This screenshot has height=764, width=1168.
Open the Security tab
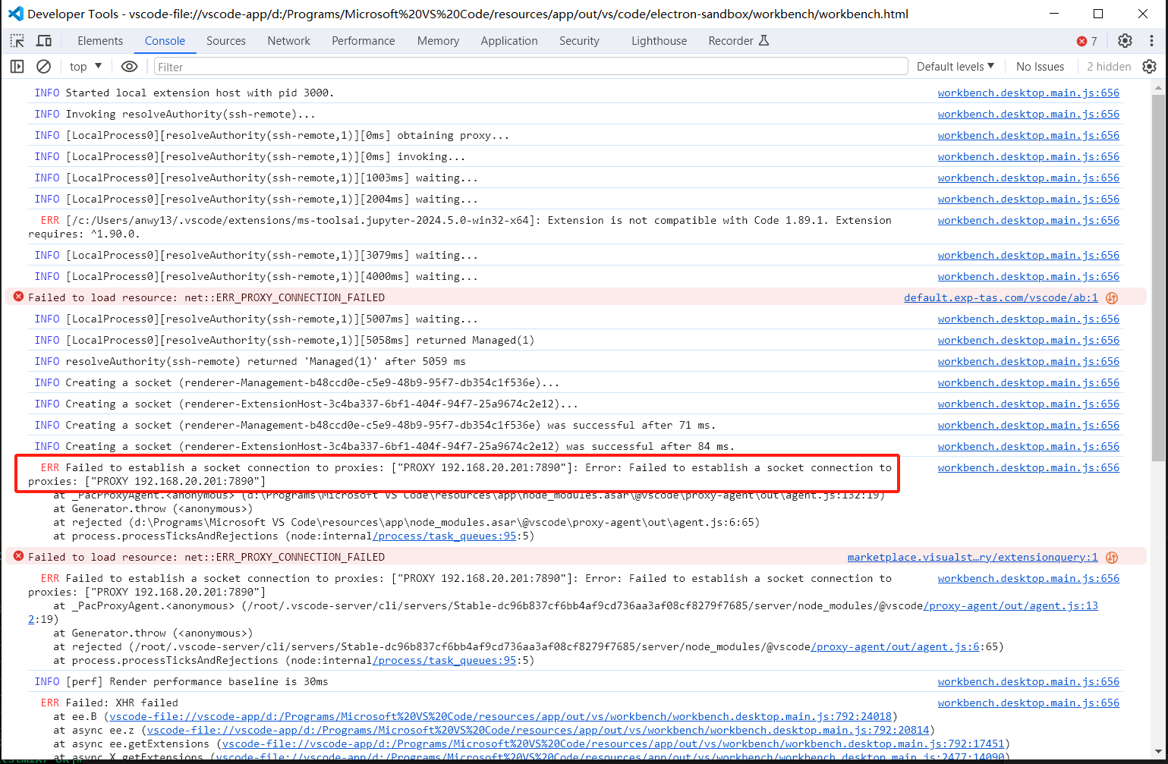pos(579,41)
